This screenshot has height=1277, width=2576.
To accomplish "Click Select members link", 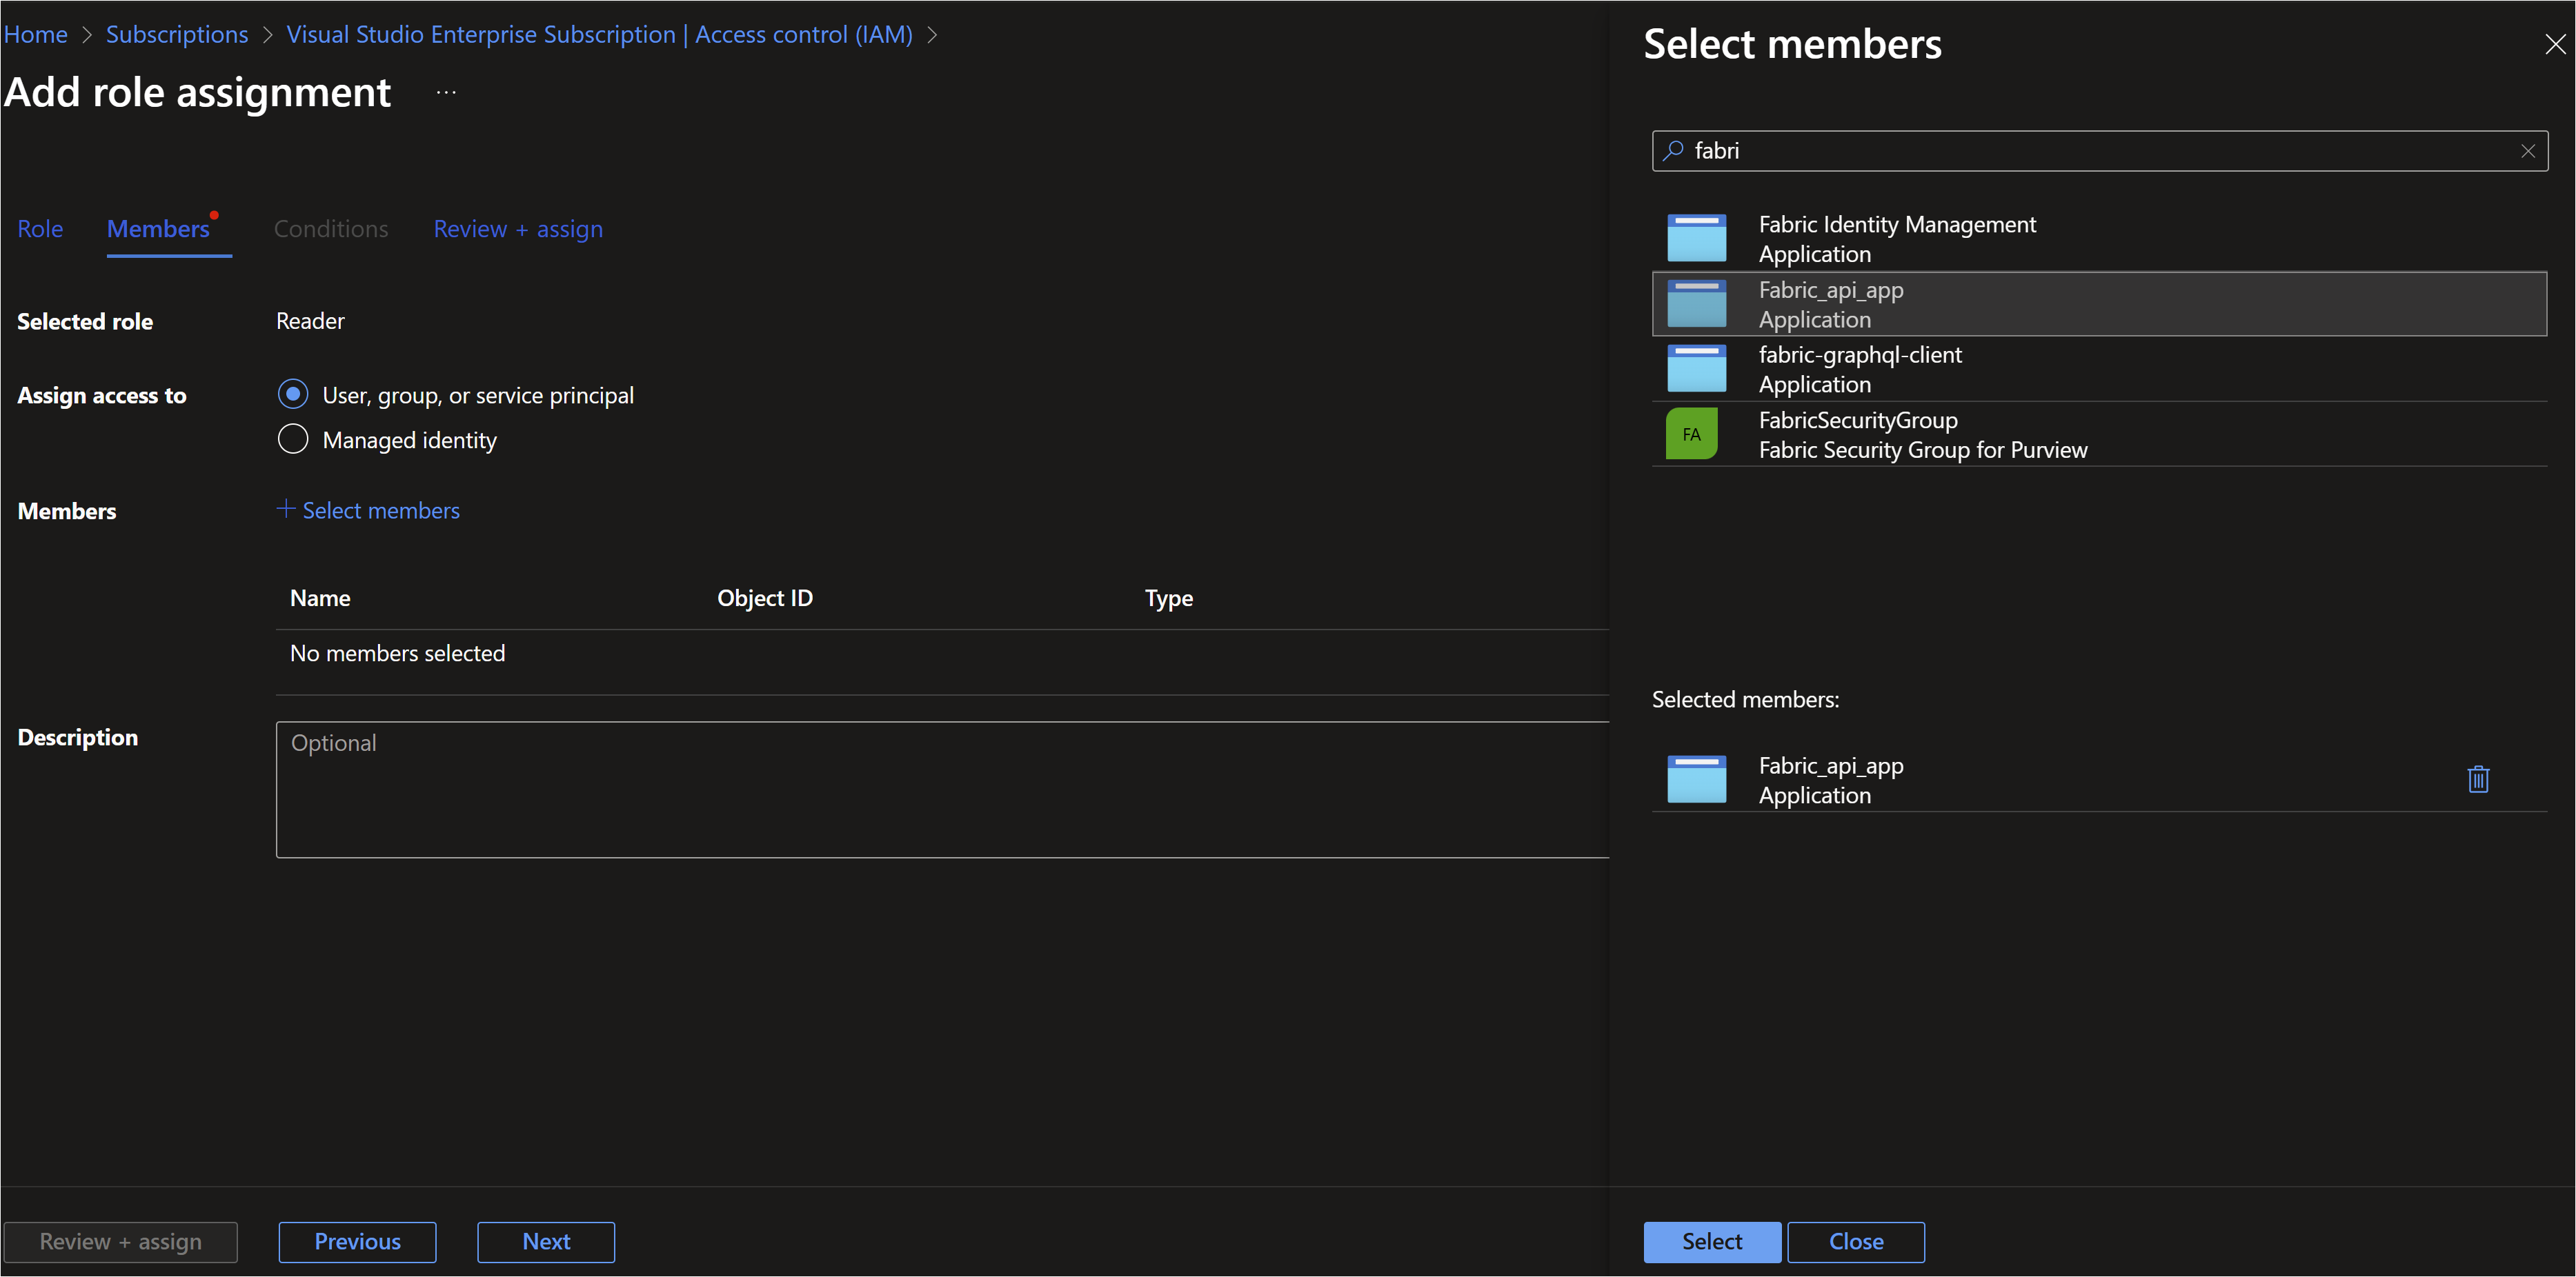I will pyautogui.click(x=381, y=511).
